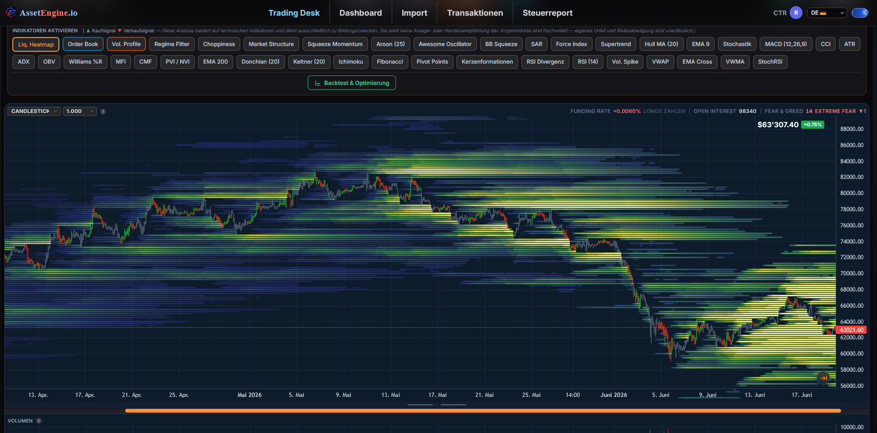Click the $63'307.40 price display

click(778, 125)
